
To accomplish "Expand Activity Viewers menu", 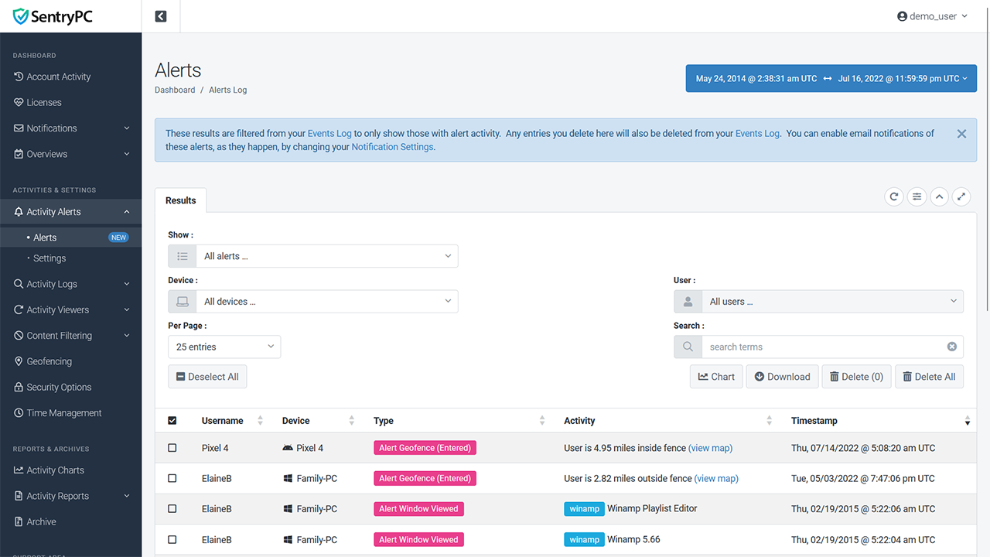I will 70,309.
